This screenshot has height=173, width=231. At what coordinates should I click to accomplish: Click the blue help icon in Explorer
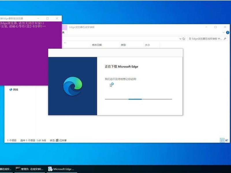coord(228,33)
